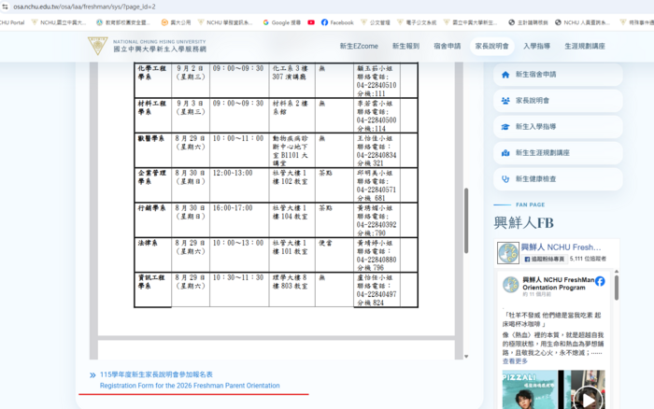
Task: Click the address bar URL
Action: (84, 7)
